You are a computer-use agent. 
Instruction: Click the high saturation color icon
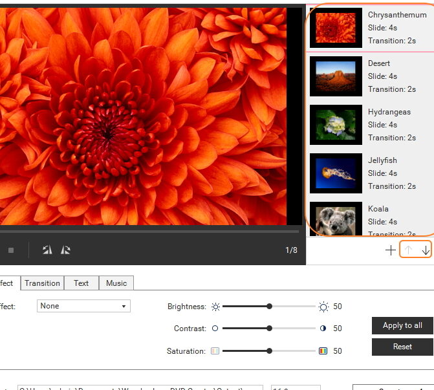pos(323,351)
